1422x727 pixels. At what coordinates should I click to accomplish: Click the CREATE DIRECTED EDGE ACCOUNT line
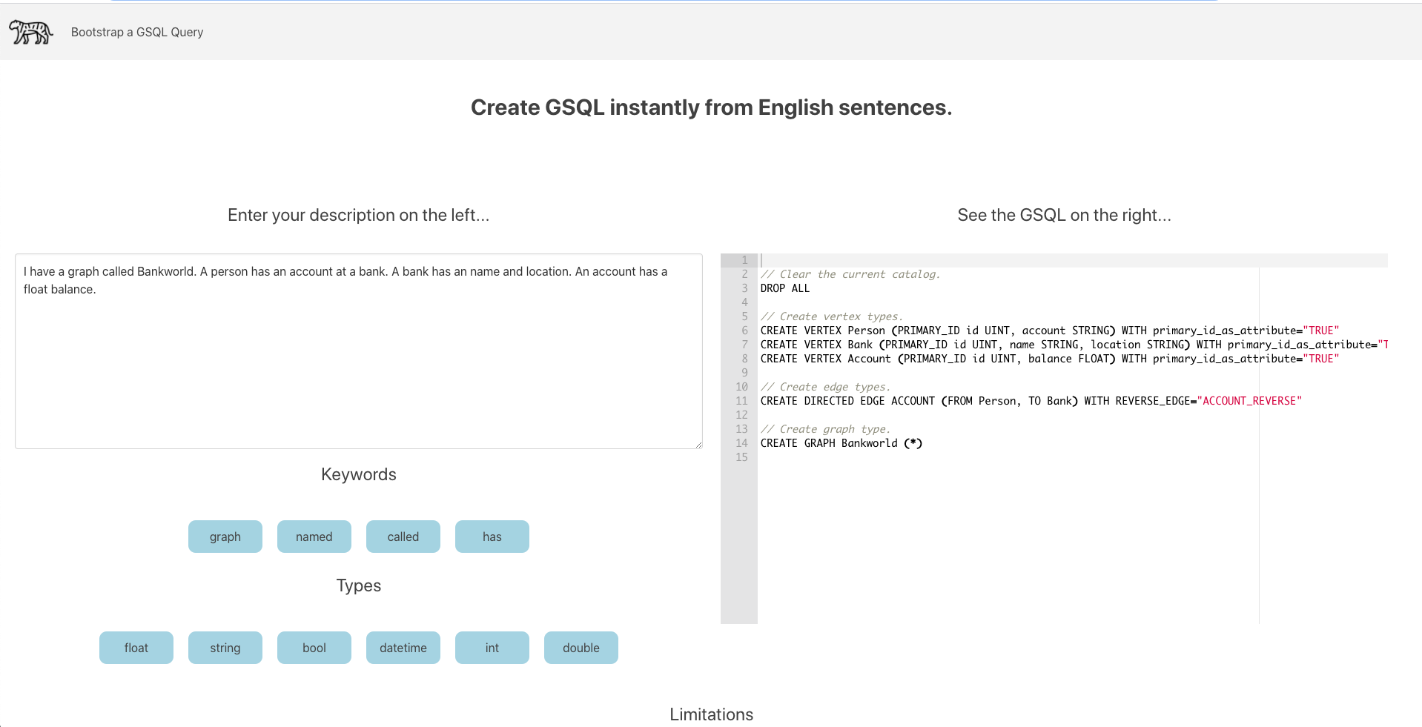[1031, 401]
